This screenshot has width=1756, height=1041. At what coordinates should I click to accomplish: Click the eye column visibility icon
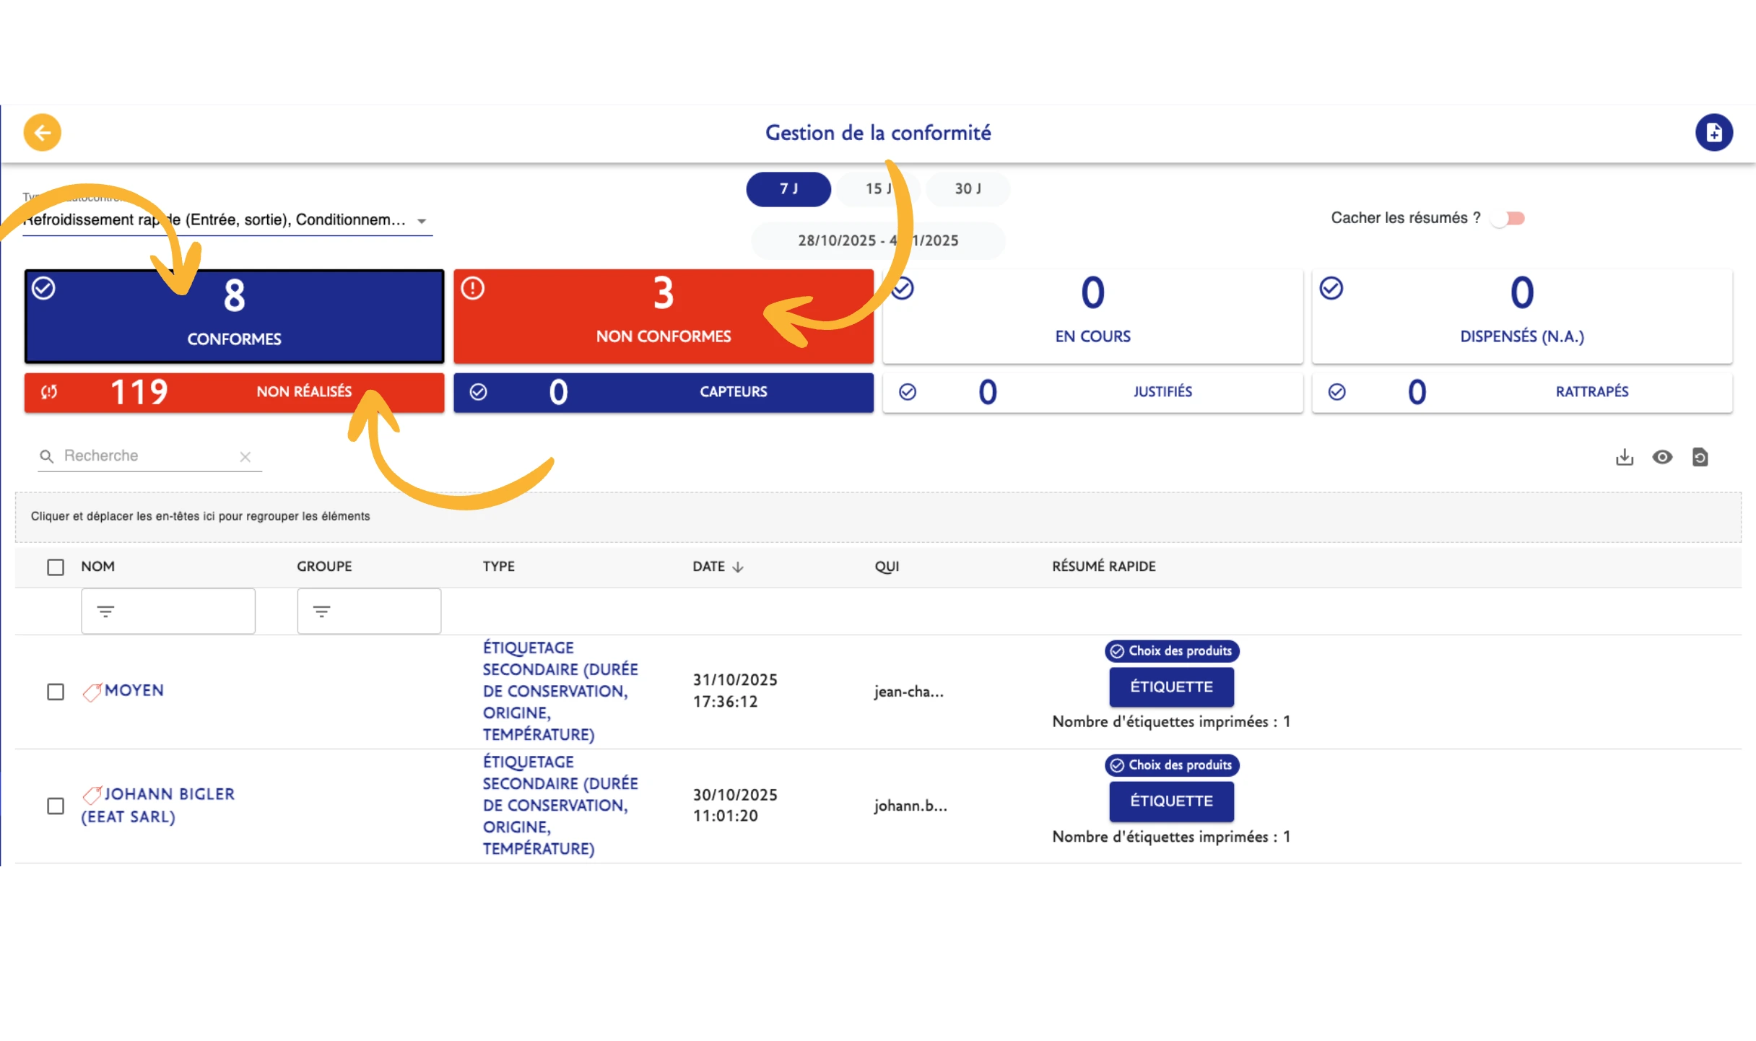1662,457
